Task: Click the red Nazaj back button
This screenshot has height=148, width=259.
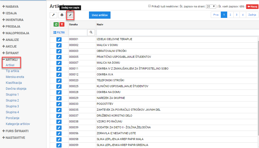Action: click(x=252, y=7)
